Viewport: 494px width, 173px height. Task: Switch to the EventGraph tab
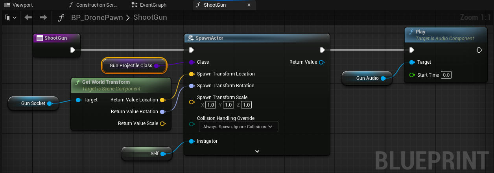(x=149, y=5)
